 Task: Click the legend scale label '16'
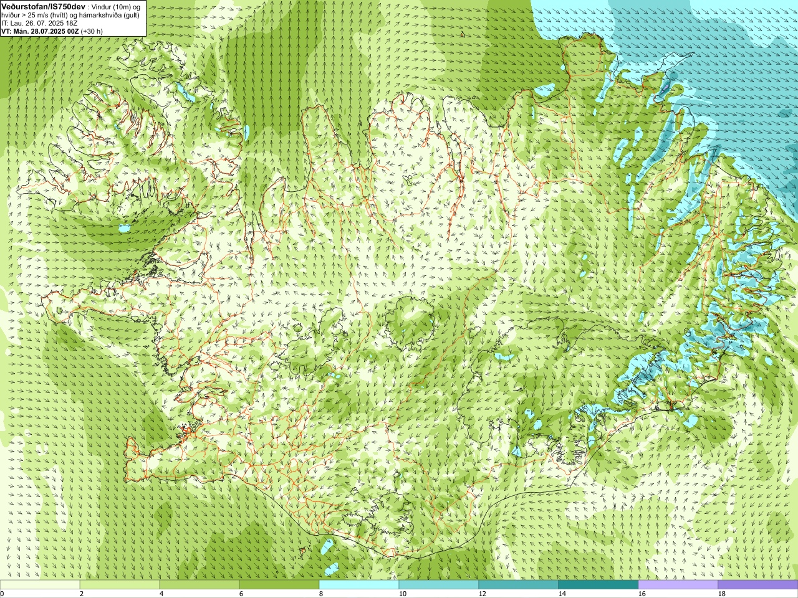[642, 594]
